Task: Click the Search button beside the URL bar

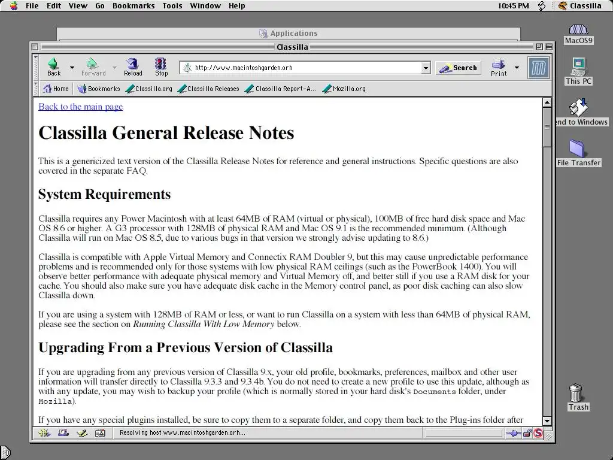Action: click(458, 68)
